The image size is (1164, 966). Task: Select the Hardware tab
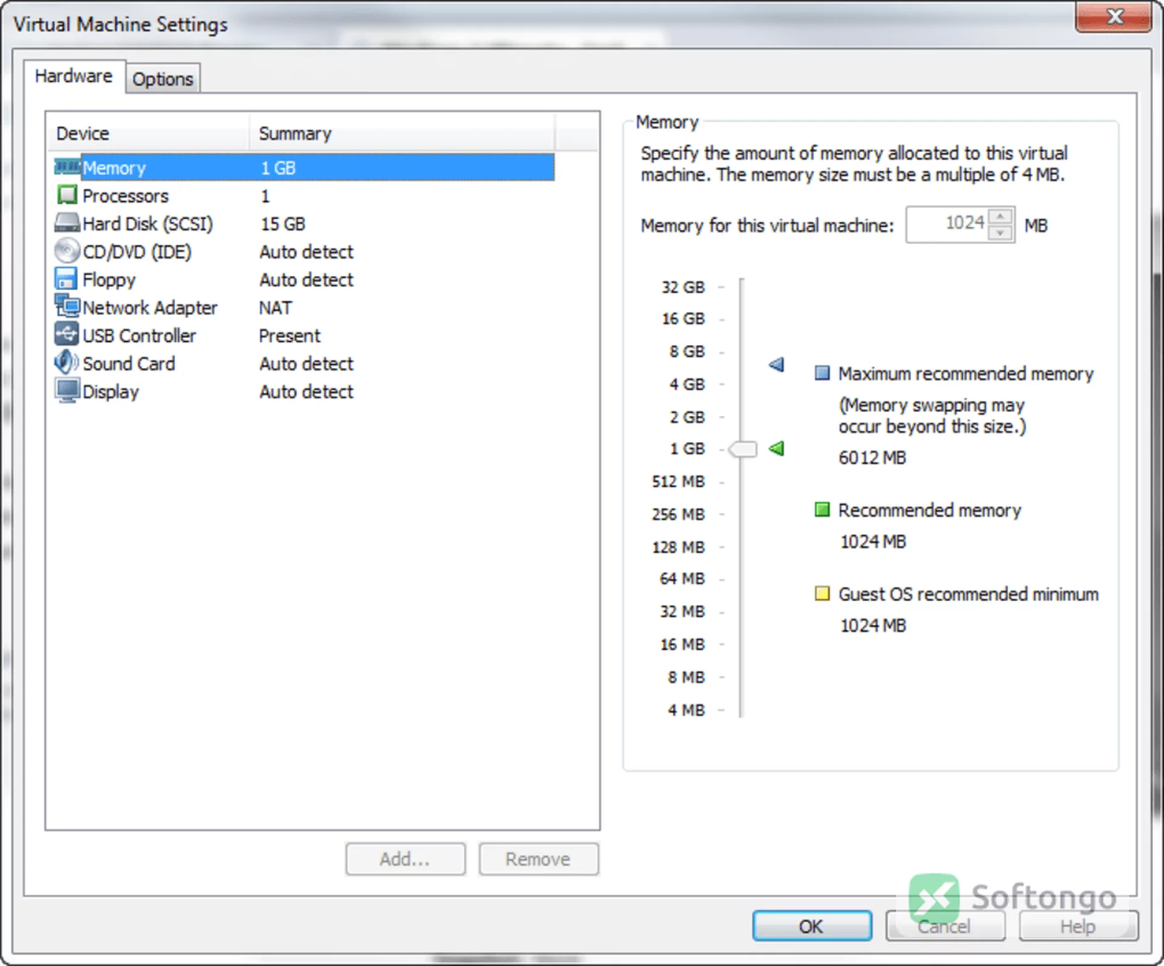click(74, 76)
